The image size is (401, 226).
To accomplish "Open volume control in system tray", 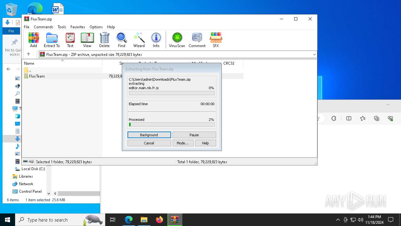I will (x=360, y=220).
